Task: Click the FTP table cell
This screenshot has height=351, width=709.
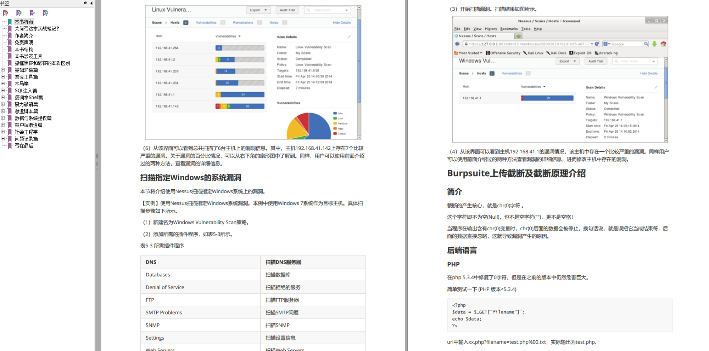Action: [200, 300]
